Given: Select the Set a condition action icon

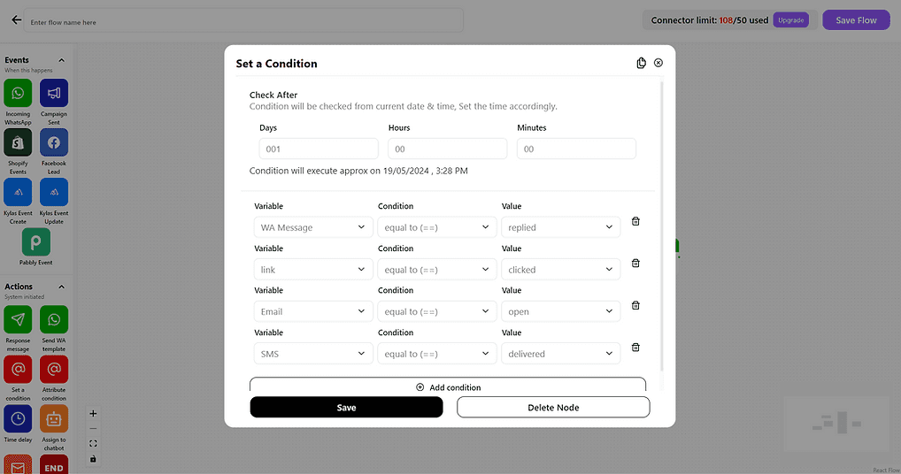Looking at the screenshot, I should coord(18,369).
